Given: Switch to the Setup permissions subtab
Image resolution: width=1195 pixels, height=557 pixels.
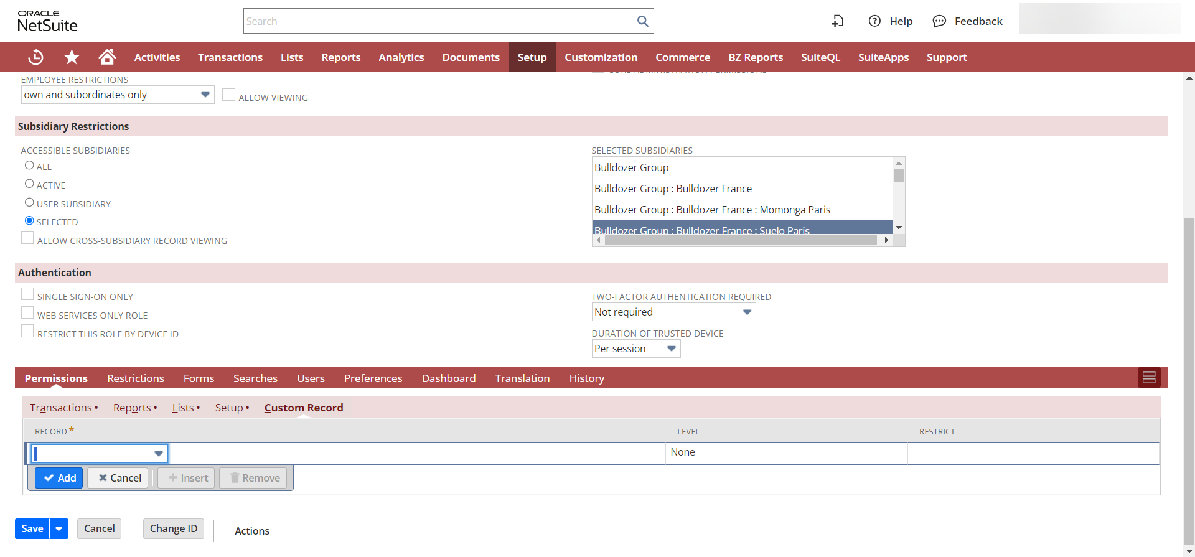Looking at the screenshot, I should [229, 408].
